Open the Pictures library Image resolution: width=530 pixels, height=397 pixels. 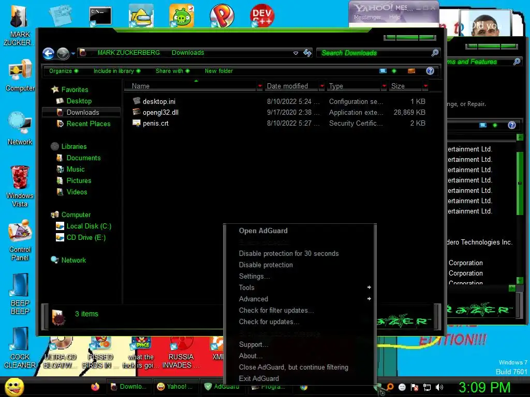[x=79, y=180]
